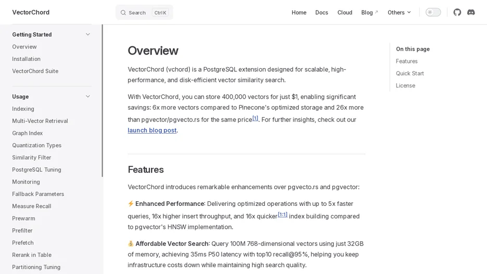This screenshot has width=487, height=274.
Task: Toggle the dark mode appearance switch
Action: tap(433, 12)
